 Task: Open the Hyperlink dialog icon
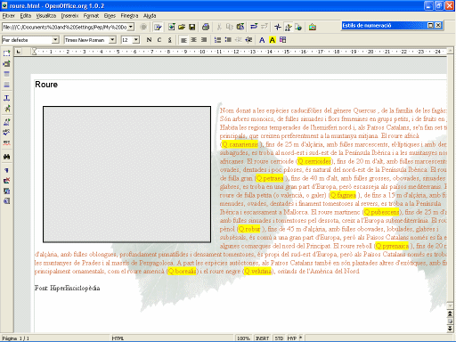coord(298,28)
